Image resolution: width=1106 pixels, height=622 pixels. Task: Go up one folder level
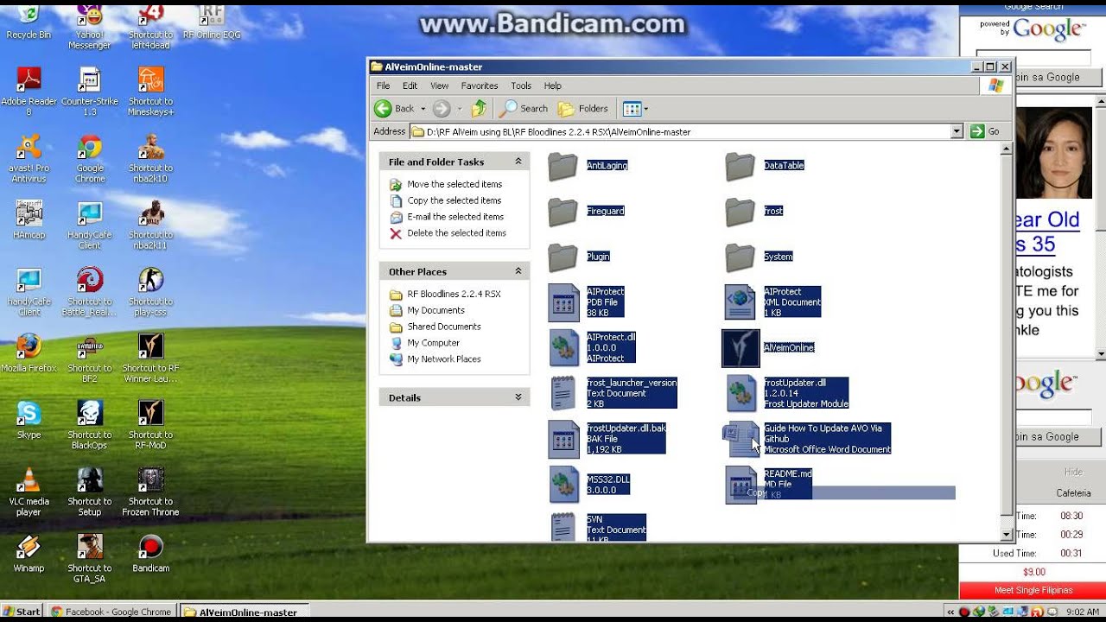pyautogui.click(x=479, y=109)
